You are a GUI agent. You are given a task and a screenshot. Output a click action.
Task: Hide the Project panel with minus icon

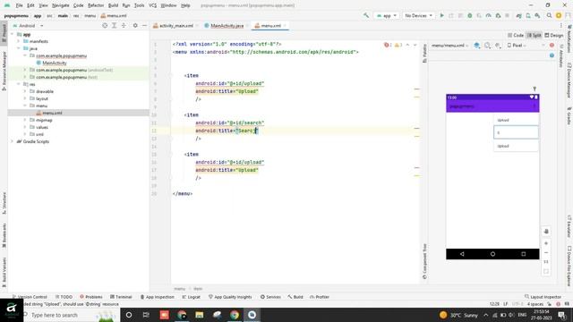click(x=144, y=26)
